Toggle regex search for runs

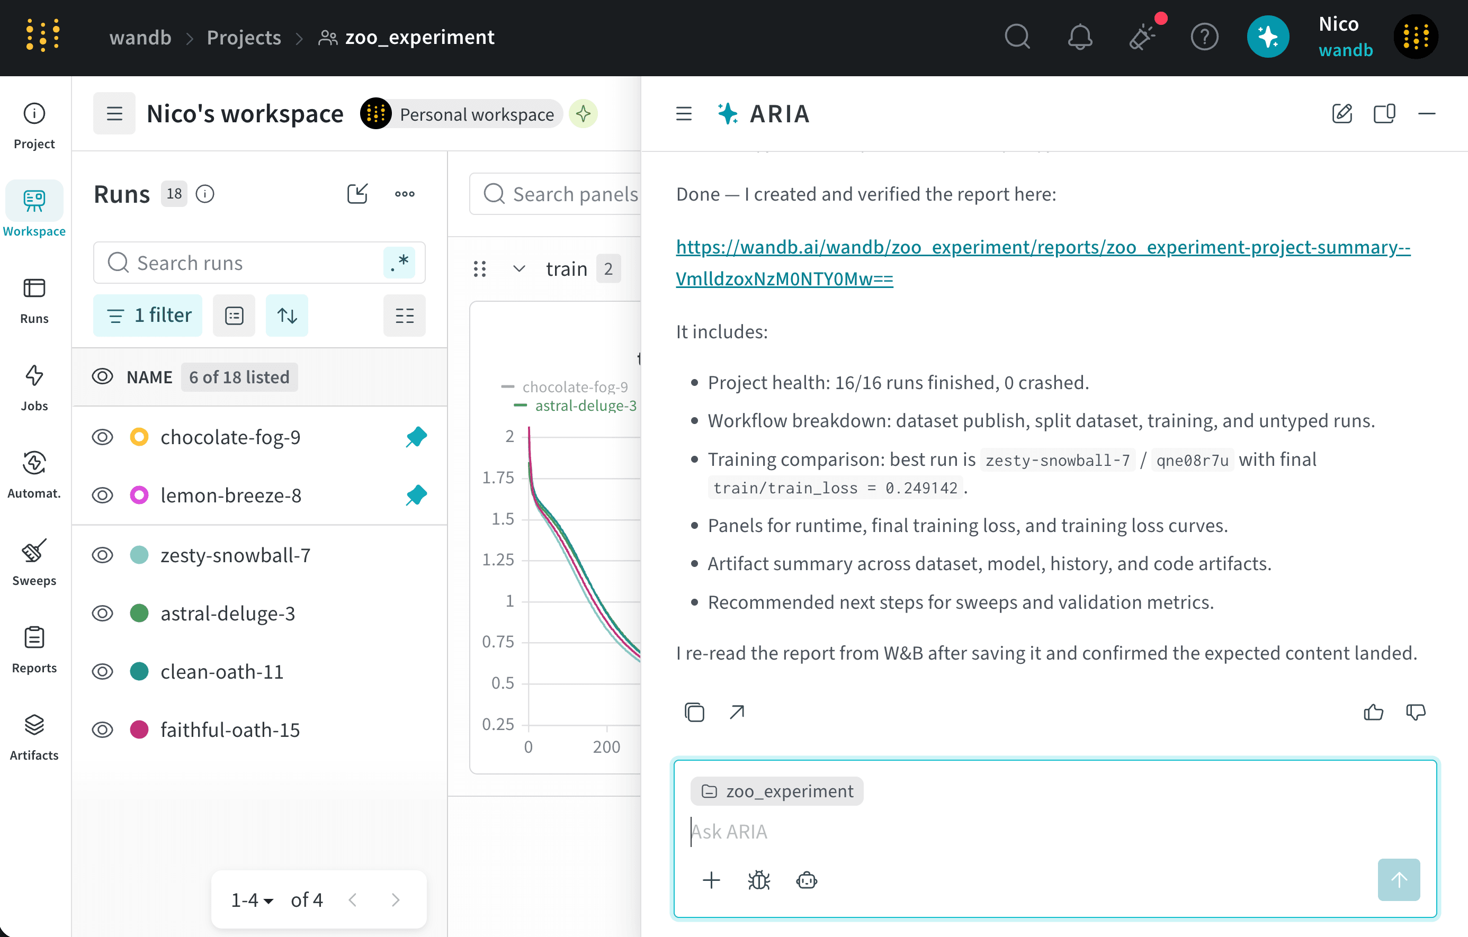[x=400, y=263]
